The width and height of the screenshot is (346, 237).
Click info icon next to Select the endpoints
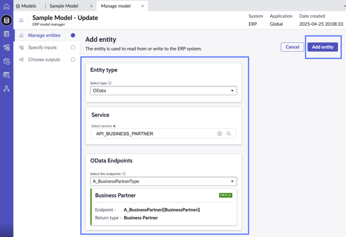point(124,174)
